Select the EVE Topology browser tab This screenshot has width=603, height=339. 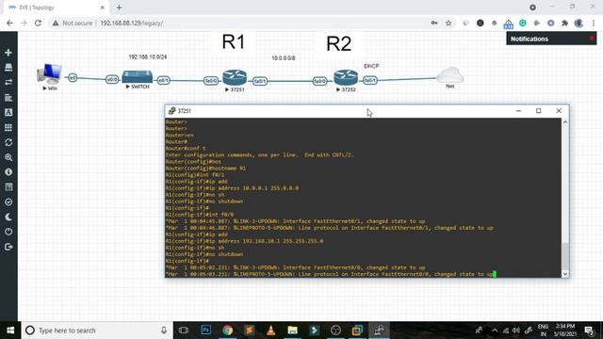tap(56, 8)
